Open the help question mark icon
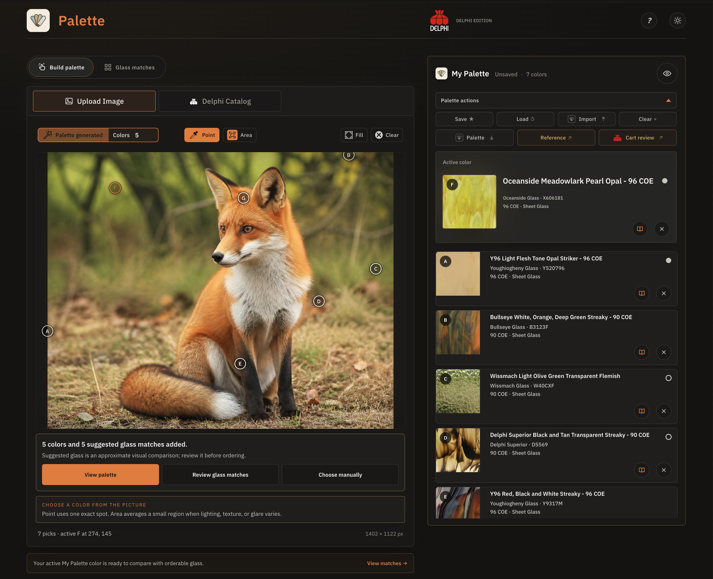The width and height of the screenshot is (713, 579). [649, 20]
